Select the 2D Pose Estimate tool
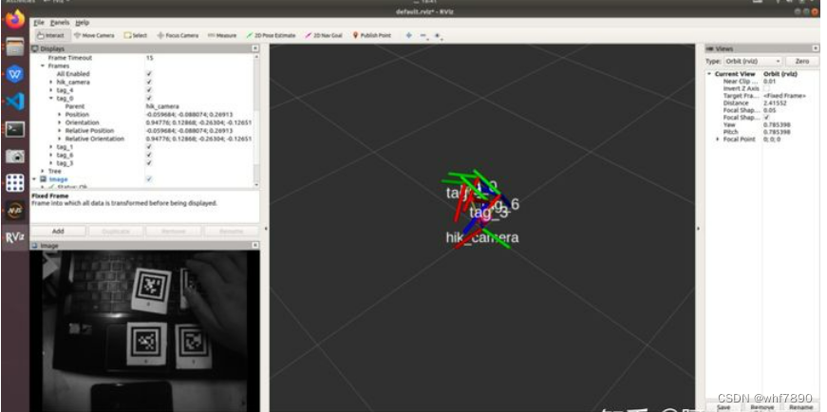The height and width of the screenshot is (412, 827). pyautogui.click(x=272, y=35)
